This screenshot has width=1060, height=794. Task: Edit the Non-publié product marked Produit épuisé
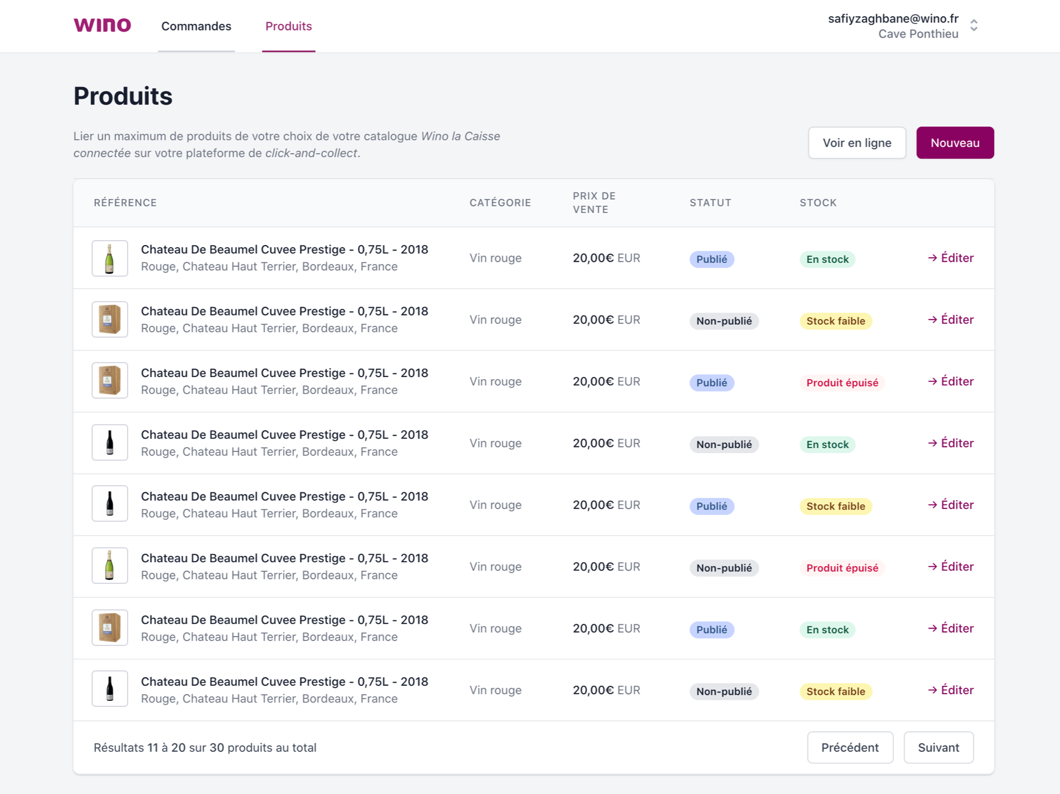951,567
